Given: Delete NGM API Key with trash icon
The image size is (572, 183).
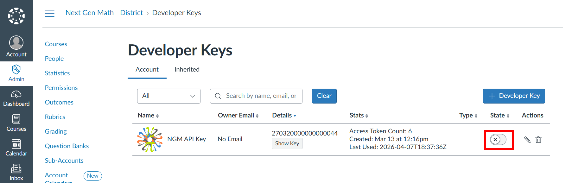Looking at the screenshot, I should [x=538, y=140].
